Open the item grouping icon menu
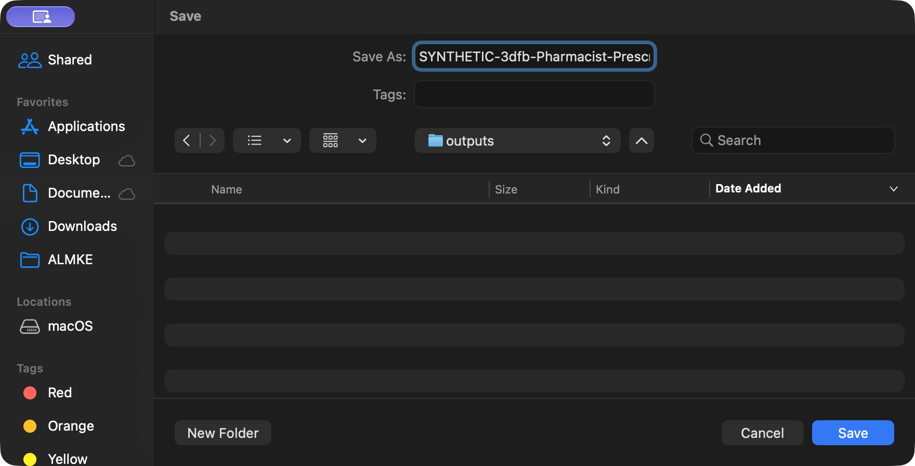Screen dimensions: 915x466 (x=331, y=140)
